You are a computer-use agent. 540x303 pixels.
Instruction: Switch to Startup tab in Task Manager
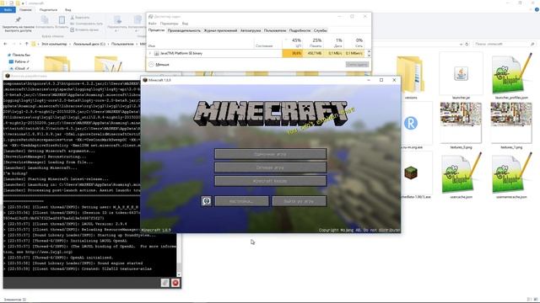click(x=251, y=30)
